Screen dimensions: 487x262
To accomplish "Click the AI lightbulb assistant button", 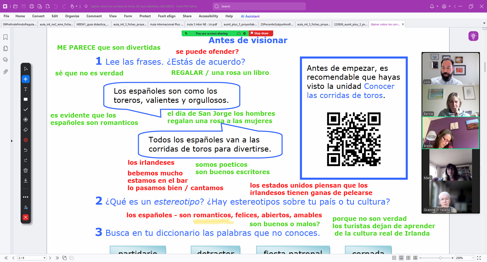I will [473, 36].
